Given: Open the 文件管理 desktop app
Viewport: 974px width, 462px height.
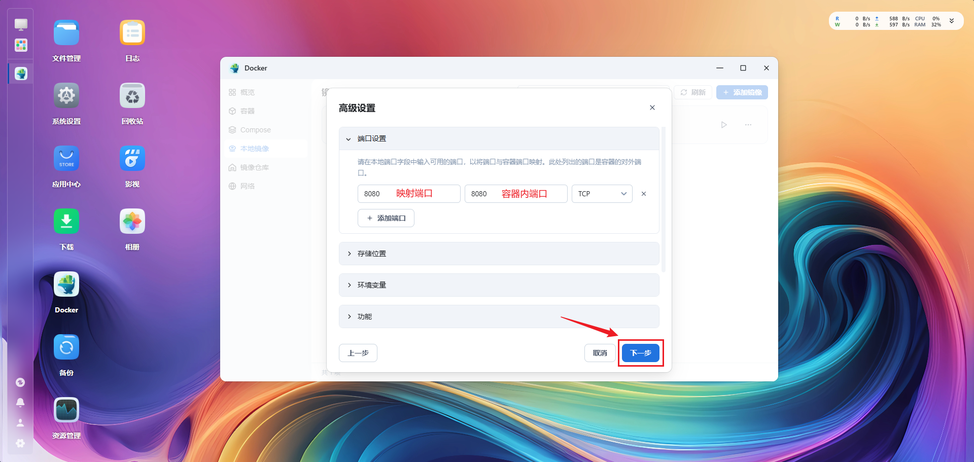Looking at the screenshot, I should [66, 33].
